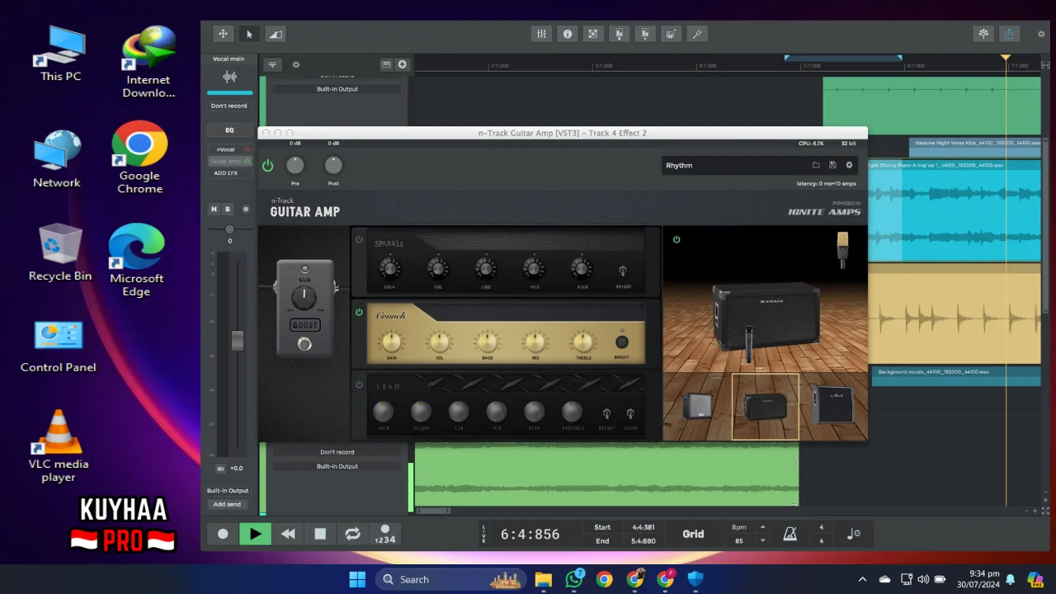
Task: Mute the track with M button
Action: coord(214,210)
